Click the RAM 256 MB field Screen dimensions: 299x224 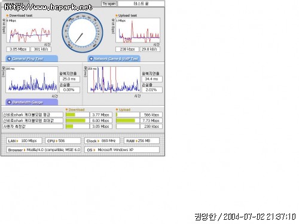142,141
